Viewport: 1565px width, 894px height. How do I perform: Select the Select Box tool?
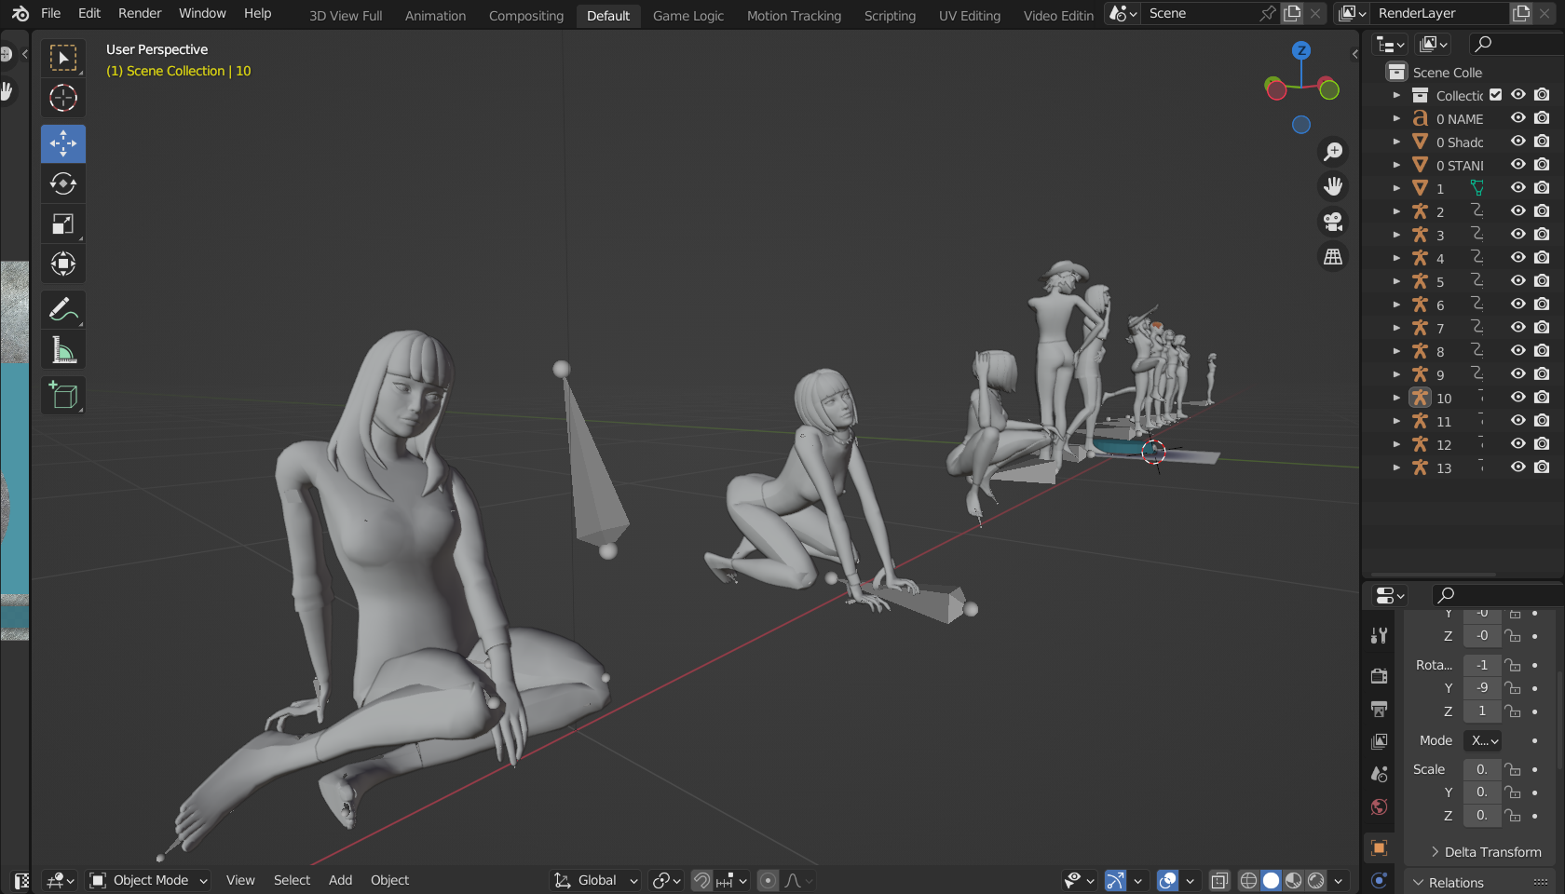tap(63, 58)
